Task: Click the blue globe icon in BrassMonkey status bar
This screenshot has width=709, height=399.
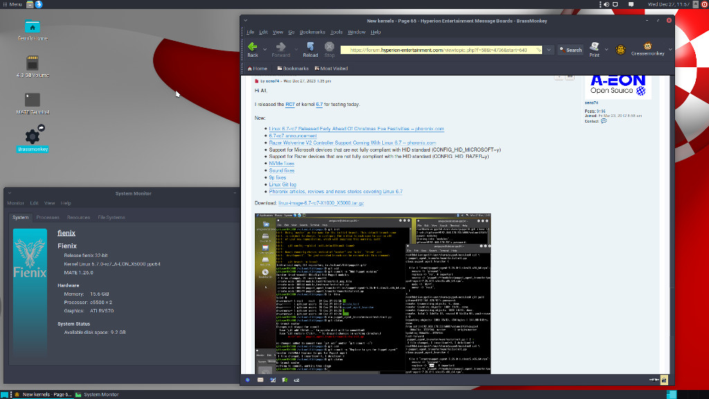Action: (248, 380)
